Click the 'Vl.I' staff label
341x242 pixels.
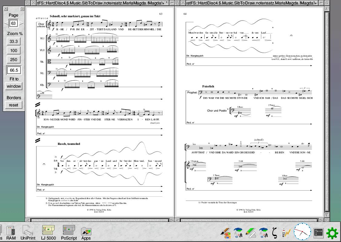[x=42, y=38]
